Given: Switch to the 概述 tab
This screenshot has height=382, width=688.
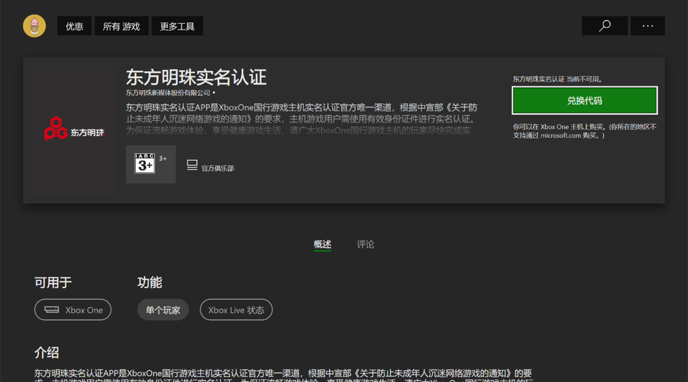Looking at the screenshot, I should [x=323, y=244].
